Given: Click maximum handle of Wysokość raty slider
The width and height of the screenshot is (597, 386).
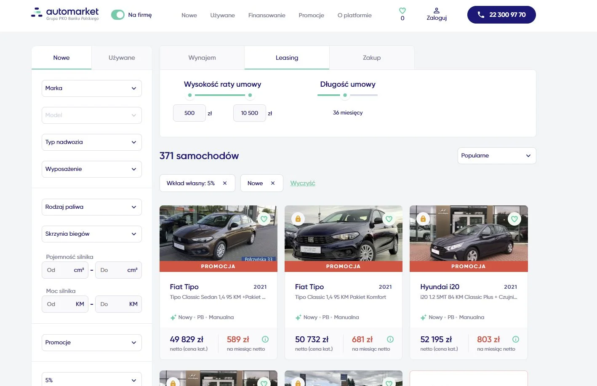Looking at the screenshot, I should point(250,95).
